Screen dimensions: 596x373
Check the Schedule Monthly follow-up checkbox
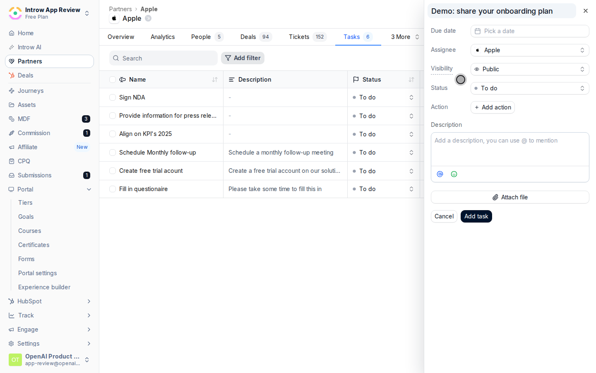point(113,153)
